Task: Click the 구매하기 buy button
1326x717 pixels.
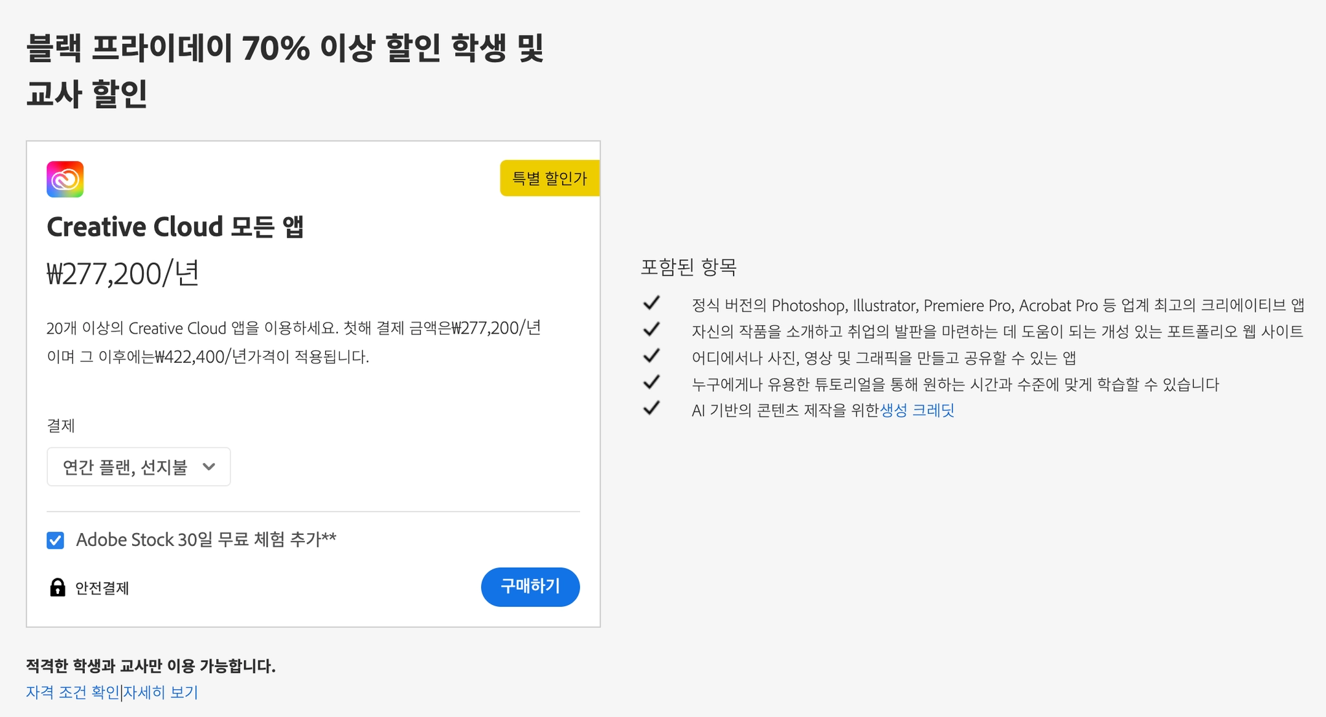Action: click(530, 587)
